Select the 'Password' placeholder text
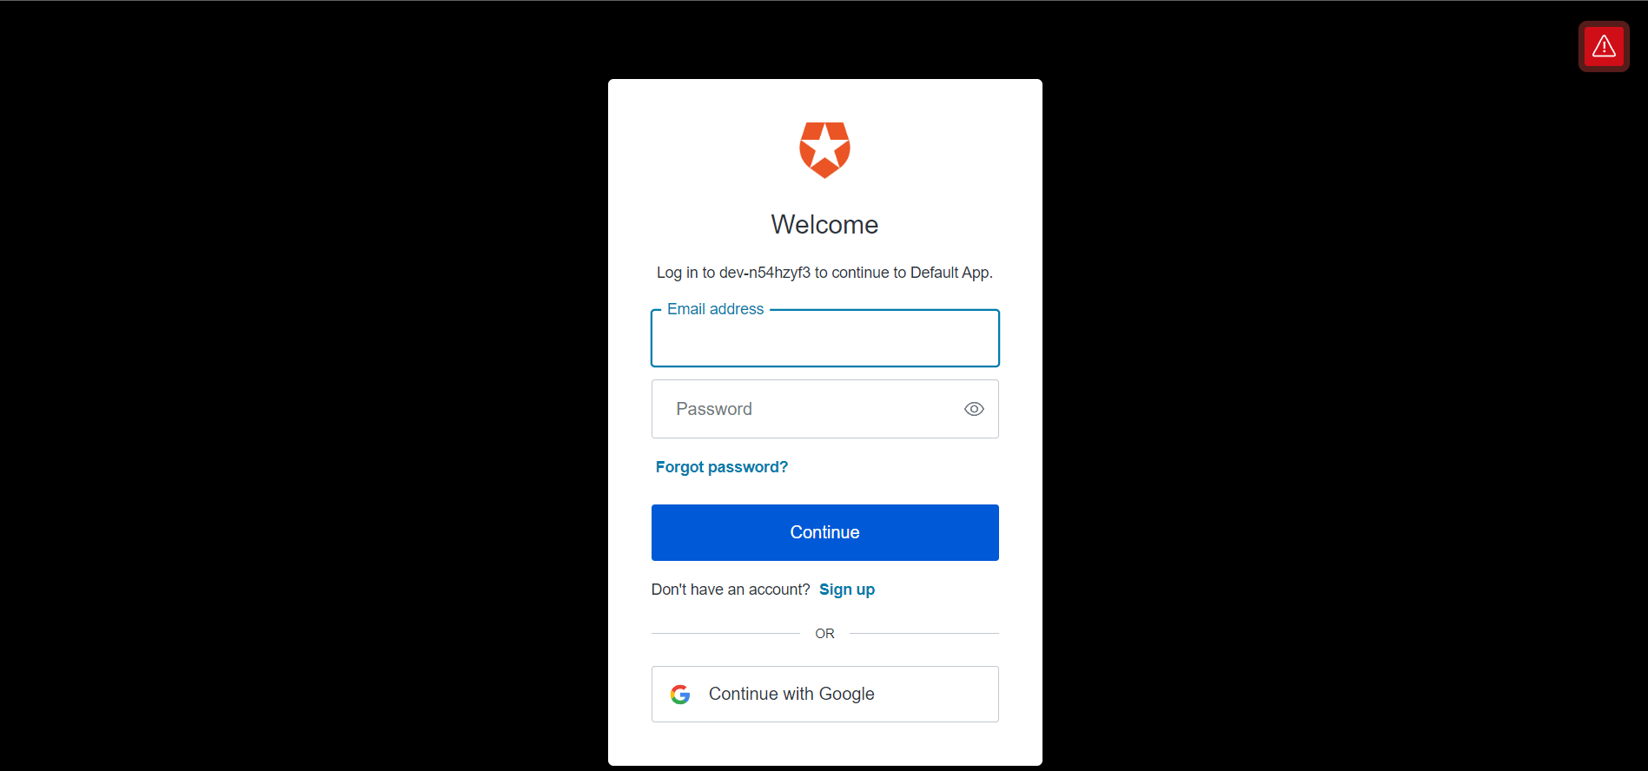Screen dimensions: 1648x771 714,409
